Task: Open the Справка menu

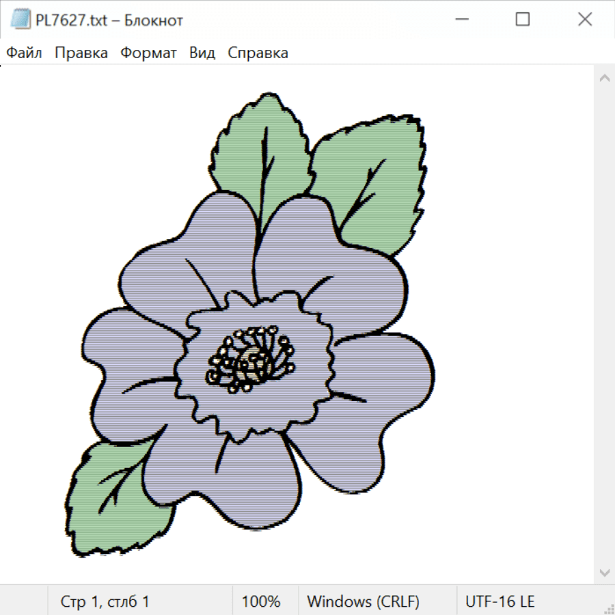Action: [258, 53]
